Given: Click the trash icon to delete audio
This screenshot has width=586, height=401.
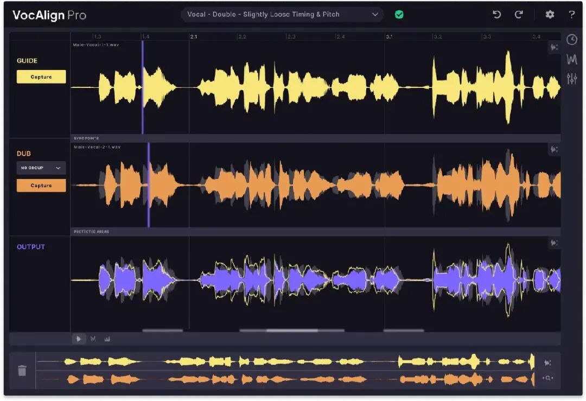Looking at the screenshot, I should (x=22, y=371).
